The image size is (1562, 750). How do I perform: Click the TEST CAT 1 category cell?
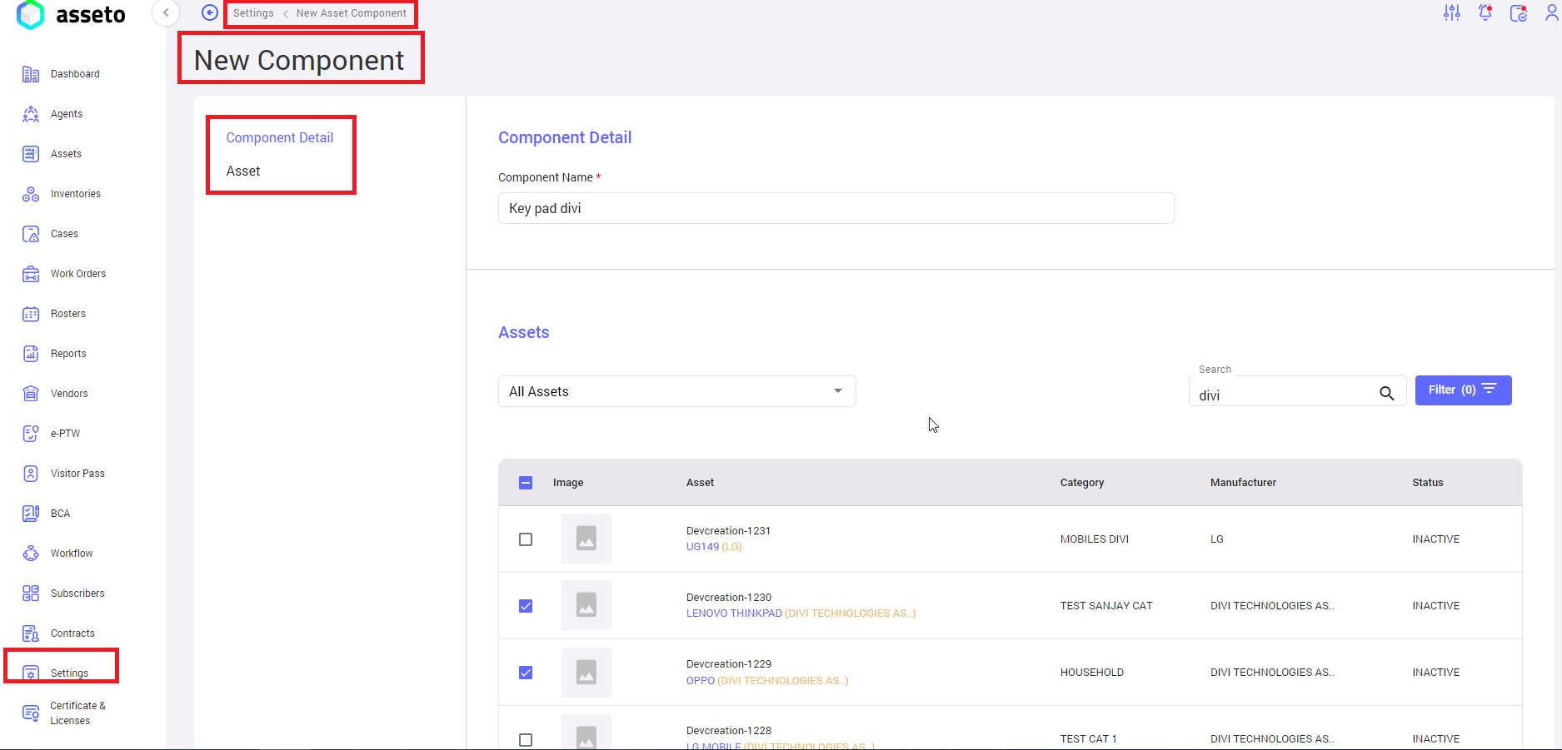(1088, 739)
